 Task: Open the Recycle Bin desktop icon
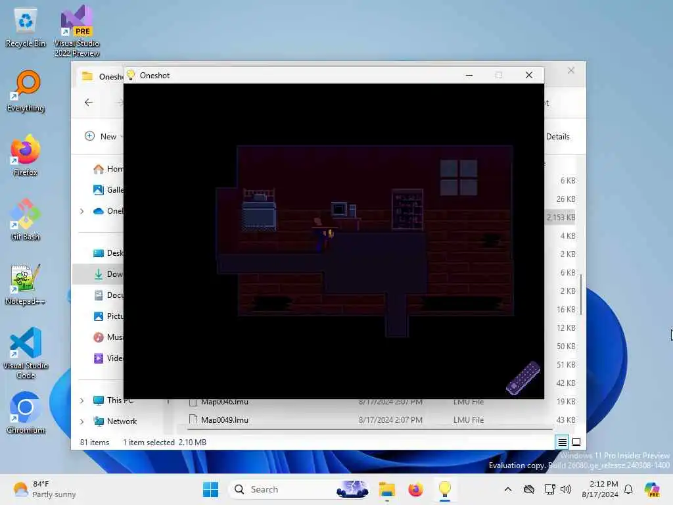coord(26,28)
